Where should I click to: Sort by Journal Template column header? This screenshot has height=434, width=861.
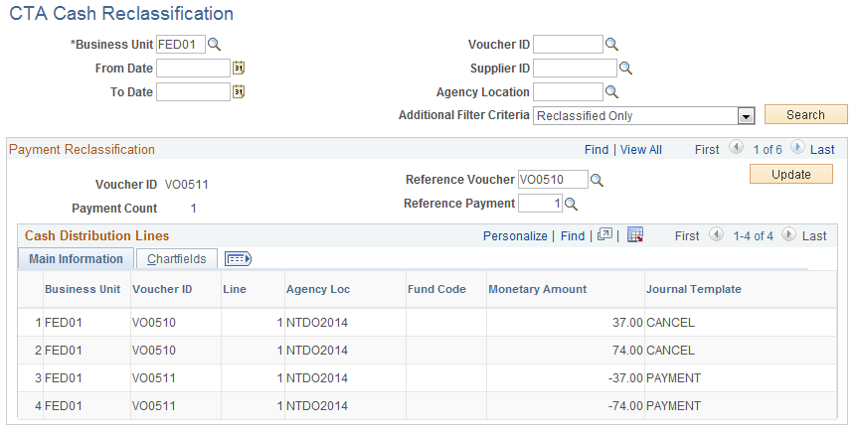(694, 289)
